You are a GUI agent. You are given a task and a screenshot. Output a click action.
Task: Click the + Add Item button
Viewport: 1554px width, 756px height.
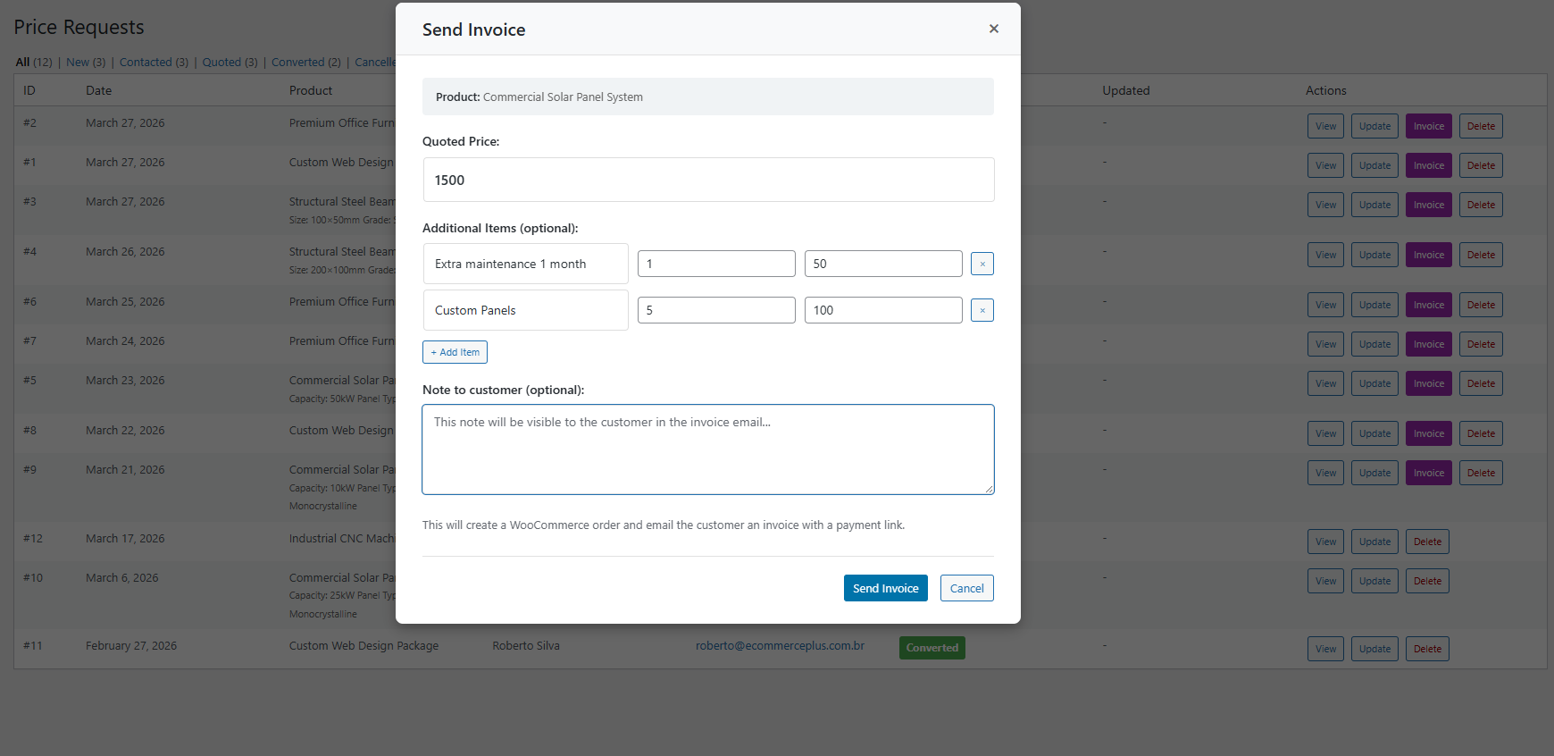(455, 352)
